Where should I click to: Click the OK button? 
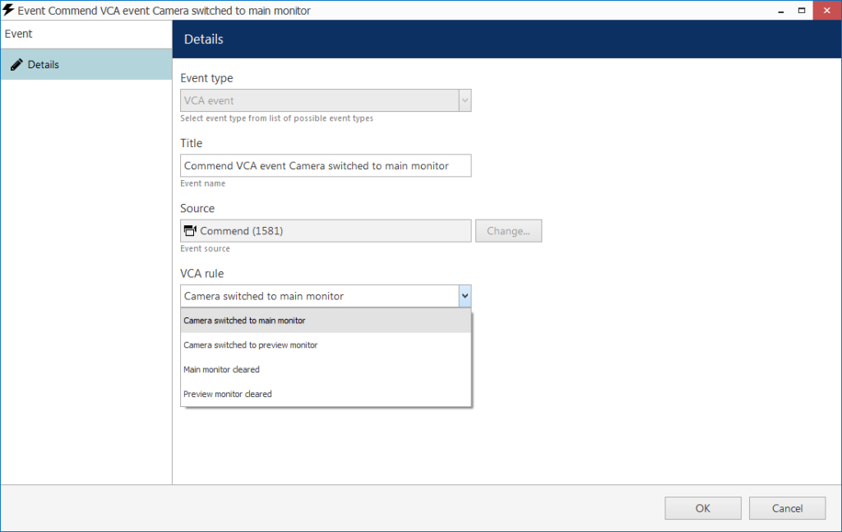point(703,508)
